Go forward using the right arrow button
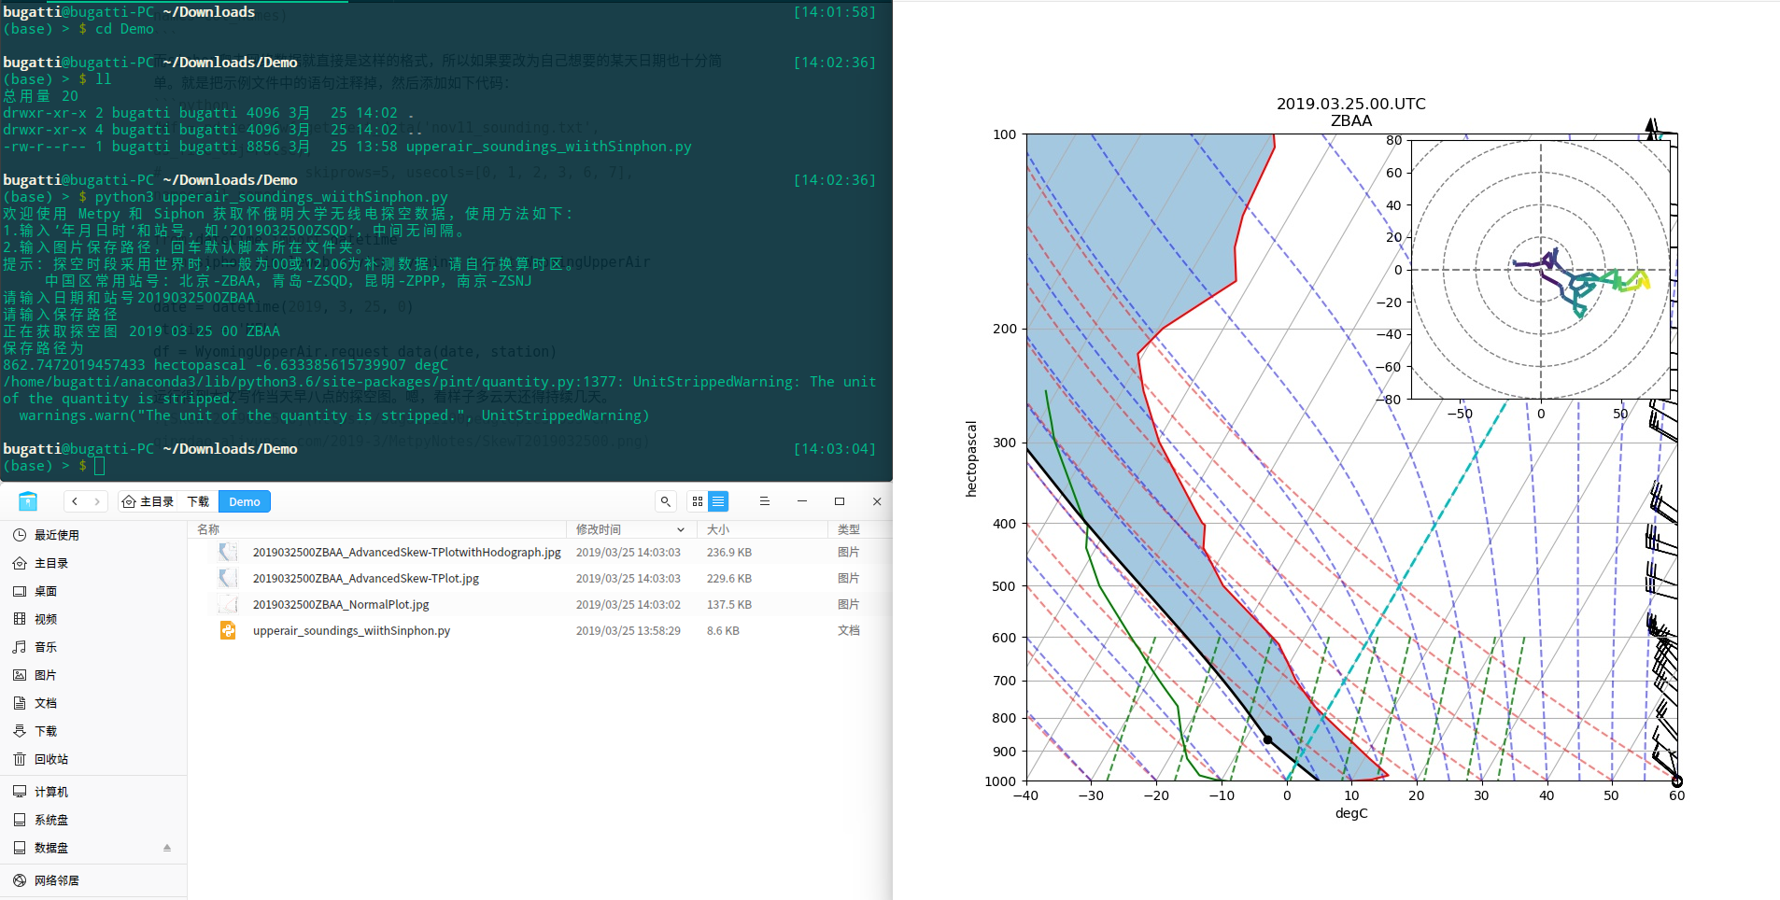1780x900 pixels. coord(97,501)
